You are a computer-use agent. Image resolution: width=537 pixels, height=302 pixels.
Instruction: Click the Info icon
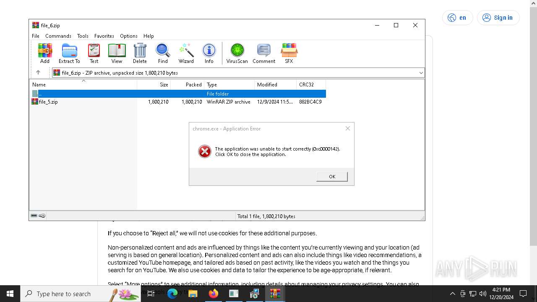click(x=209, y=53)
